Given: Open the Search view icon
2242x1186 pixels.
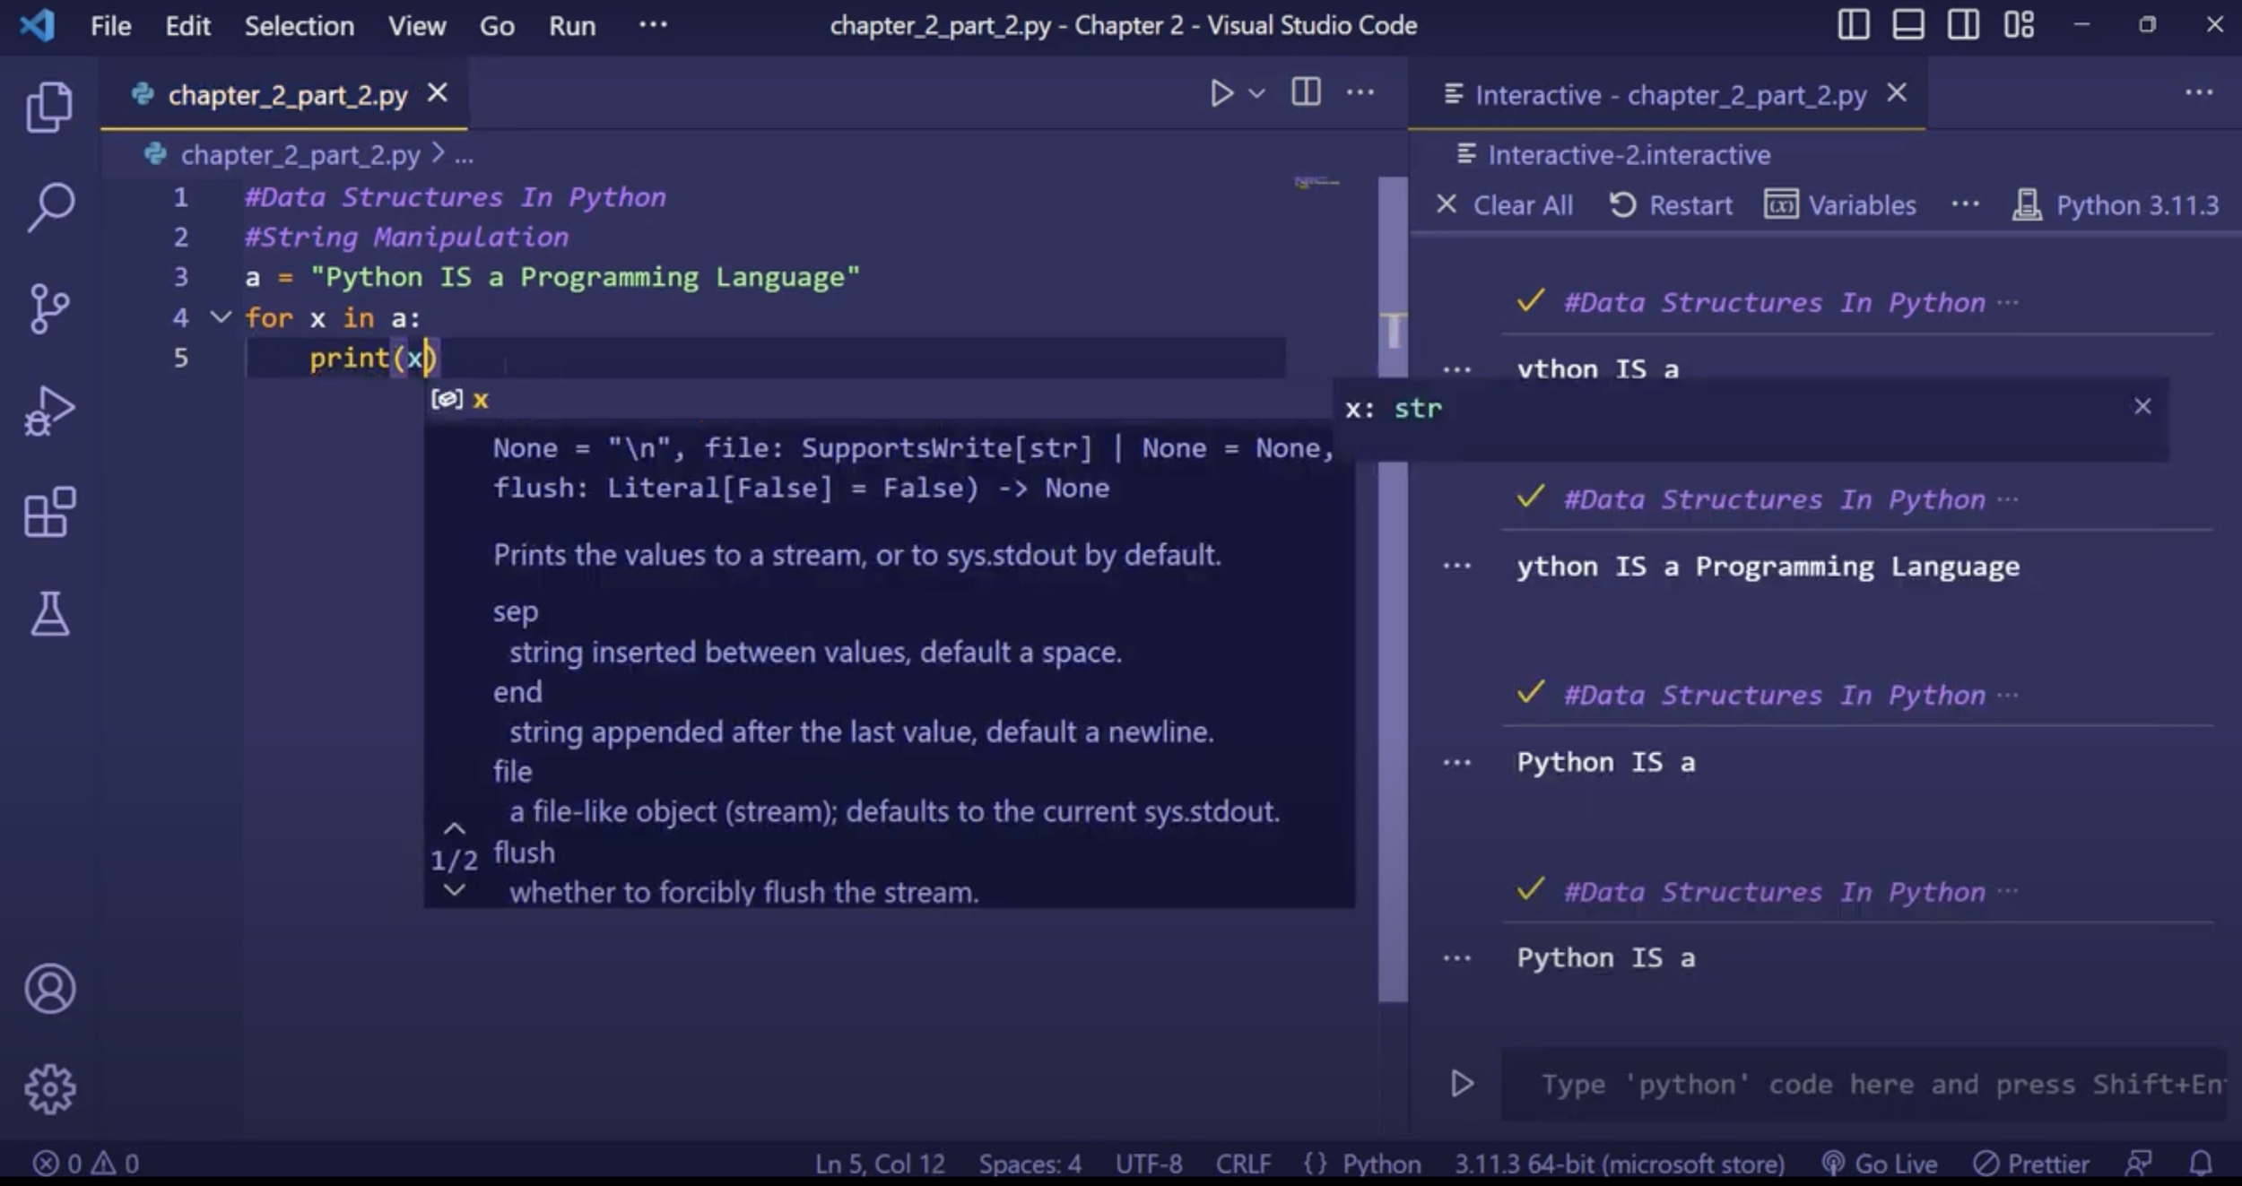Looking at the screenshot, I should 49,207.
